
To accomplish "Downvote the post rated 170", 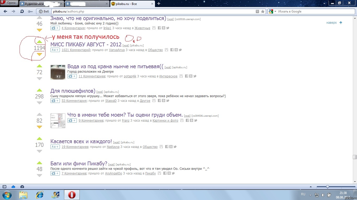I will [39, 151].
